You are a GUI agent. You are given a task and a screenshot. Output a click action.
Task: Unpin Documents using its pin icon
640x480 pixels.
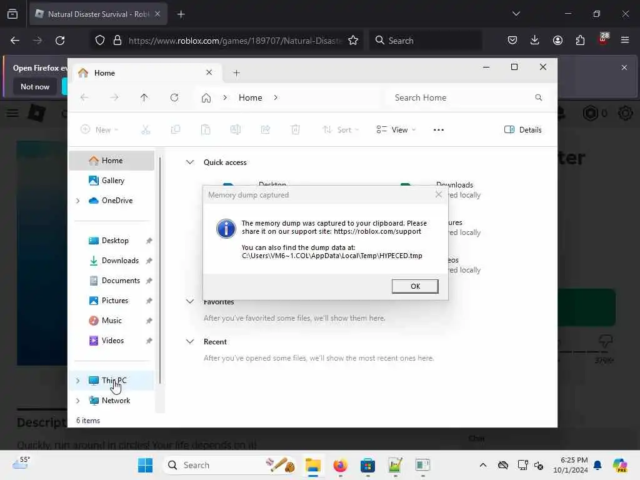(x=149, y=281)
